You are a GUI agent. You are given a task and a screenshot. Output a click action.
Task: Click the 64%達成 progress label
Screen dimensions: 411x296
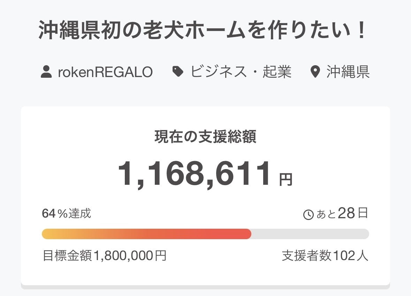point(67,213)
